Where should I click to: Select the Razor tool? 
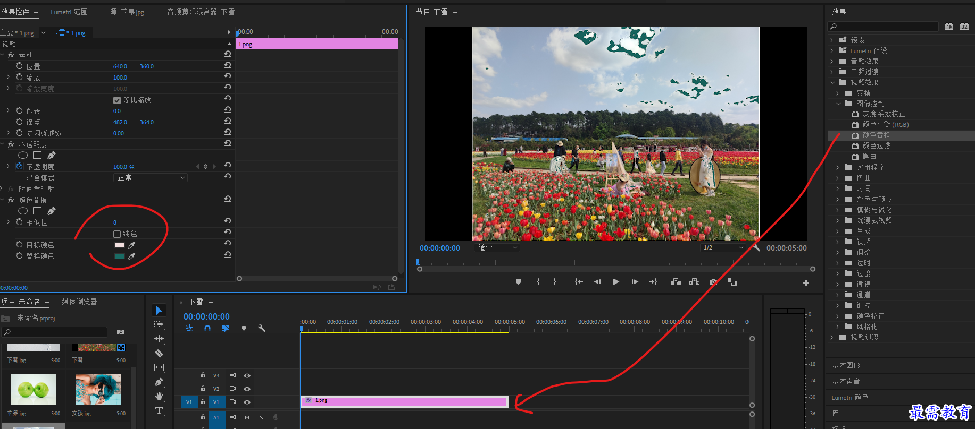tap(159, 353)
